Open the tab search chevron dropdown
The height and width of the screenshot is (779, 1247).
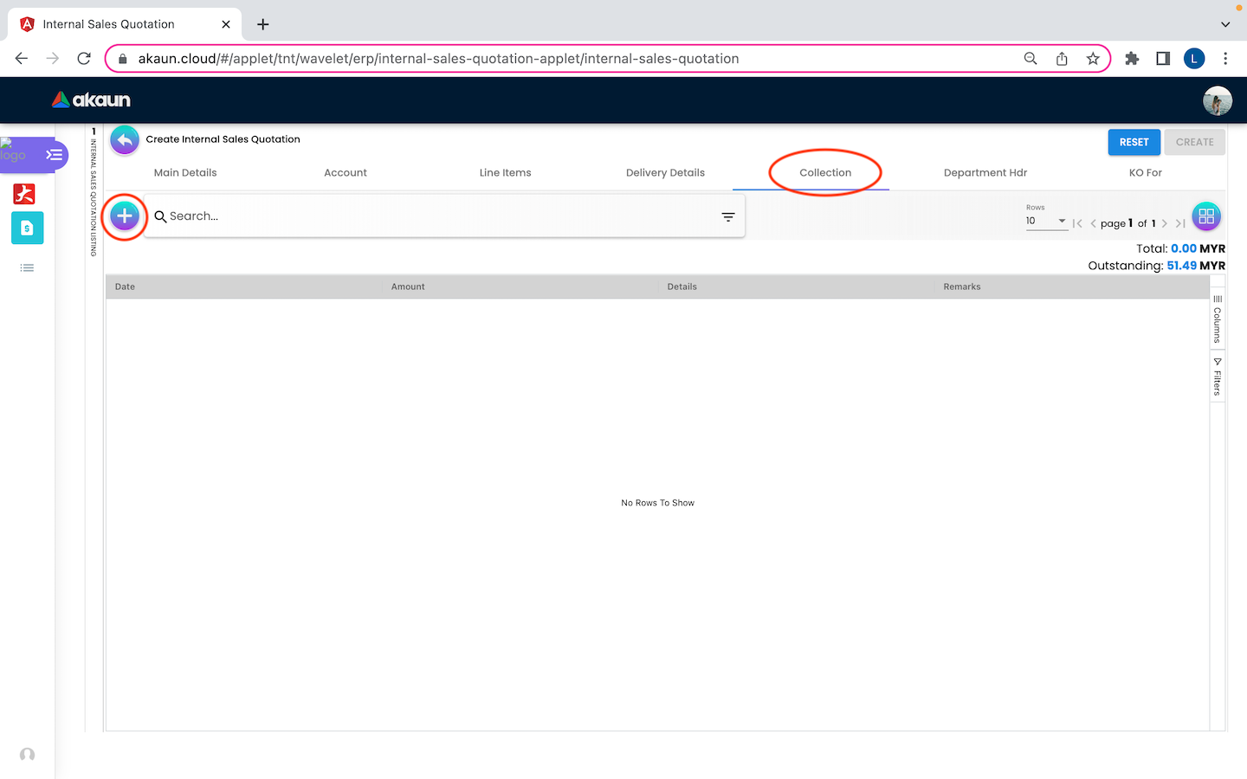(1225, 24)
